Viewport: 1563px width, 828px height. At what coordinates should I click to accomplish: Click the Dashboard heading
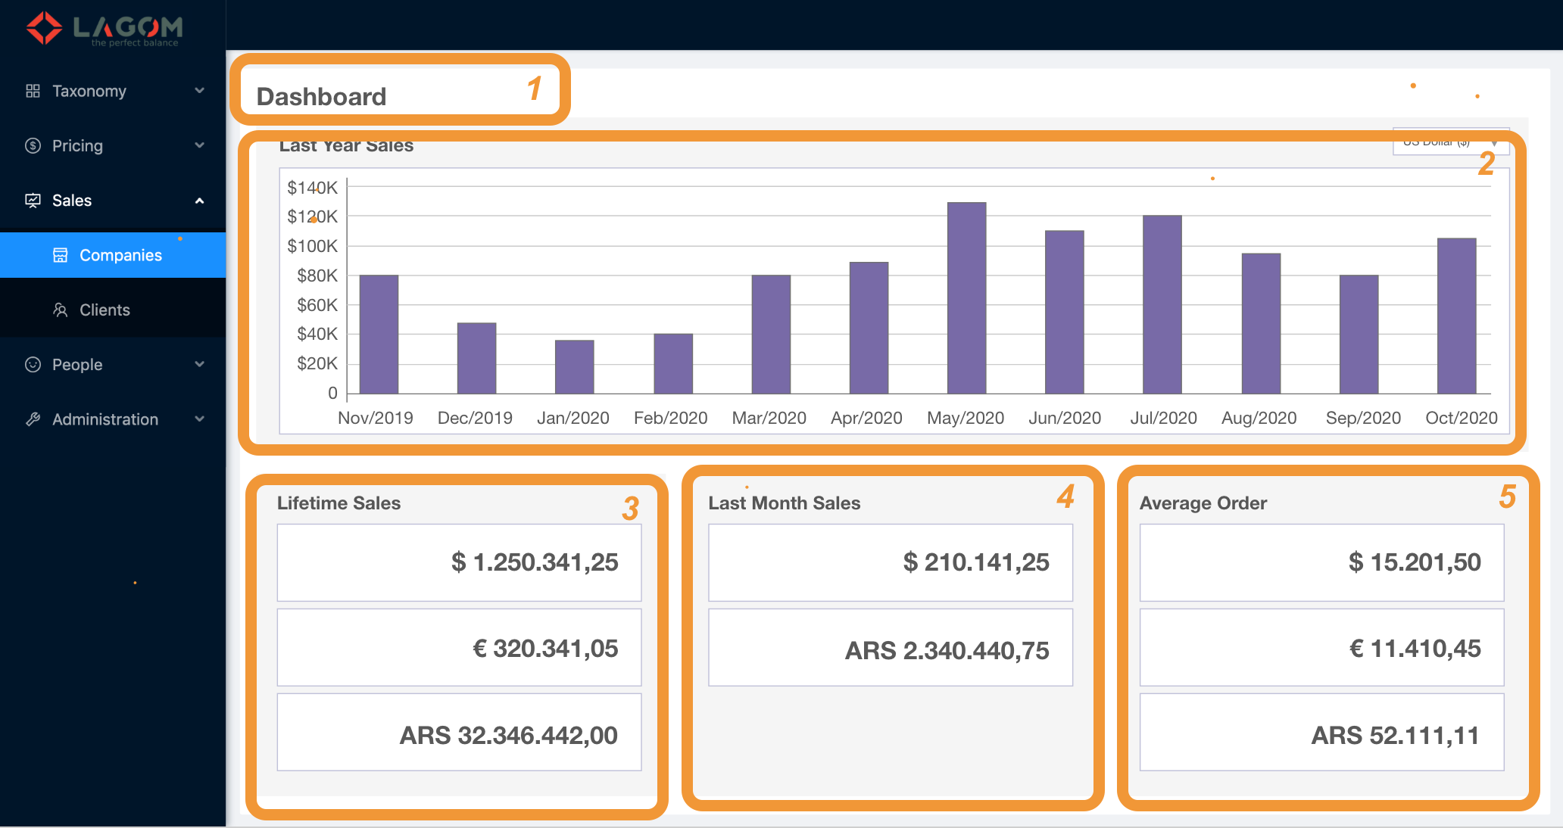pos(321,95)
